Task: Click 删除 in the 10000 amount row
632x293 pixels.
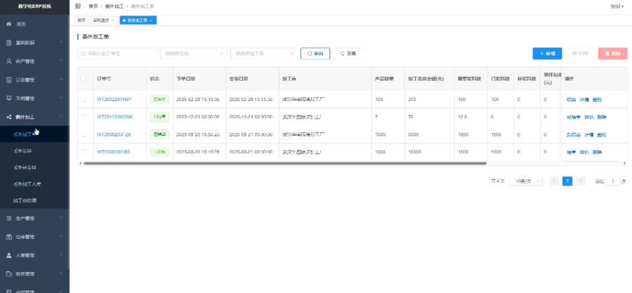Action: point(597,152)
